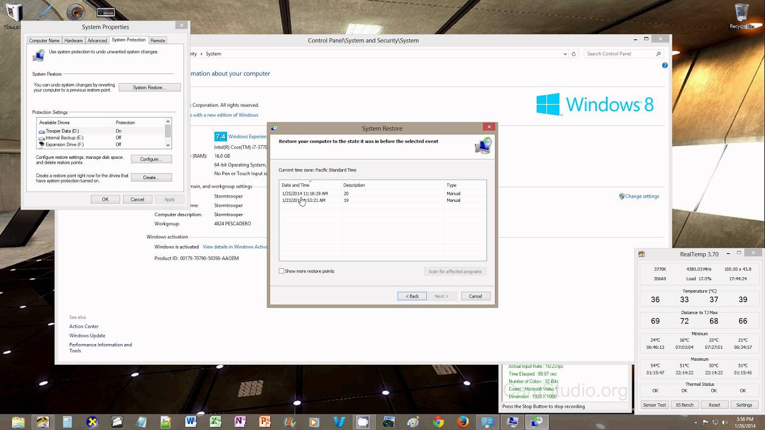Open Firefox from the taskbar
Image resolution: width=765 pixels, height=430 pixels.
[463, 422]
